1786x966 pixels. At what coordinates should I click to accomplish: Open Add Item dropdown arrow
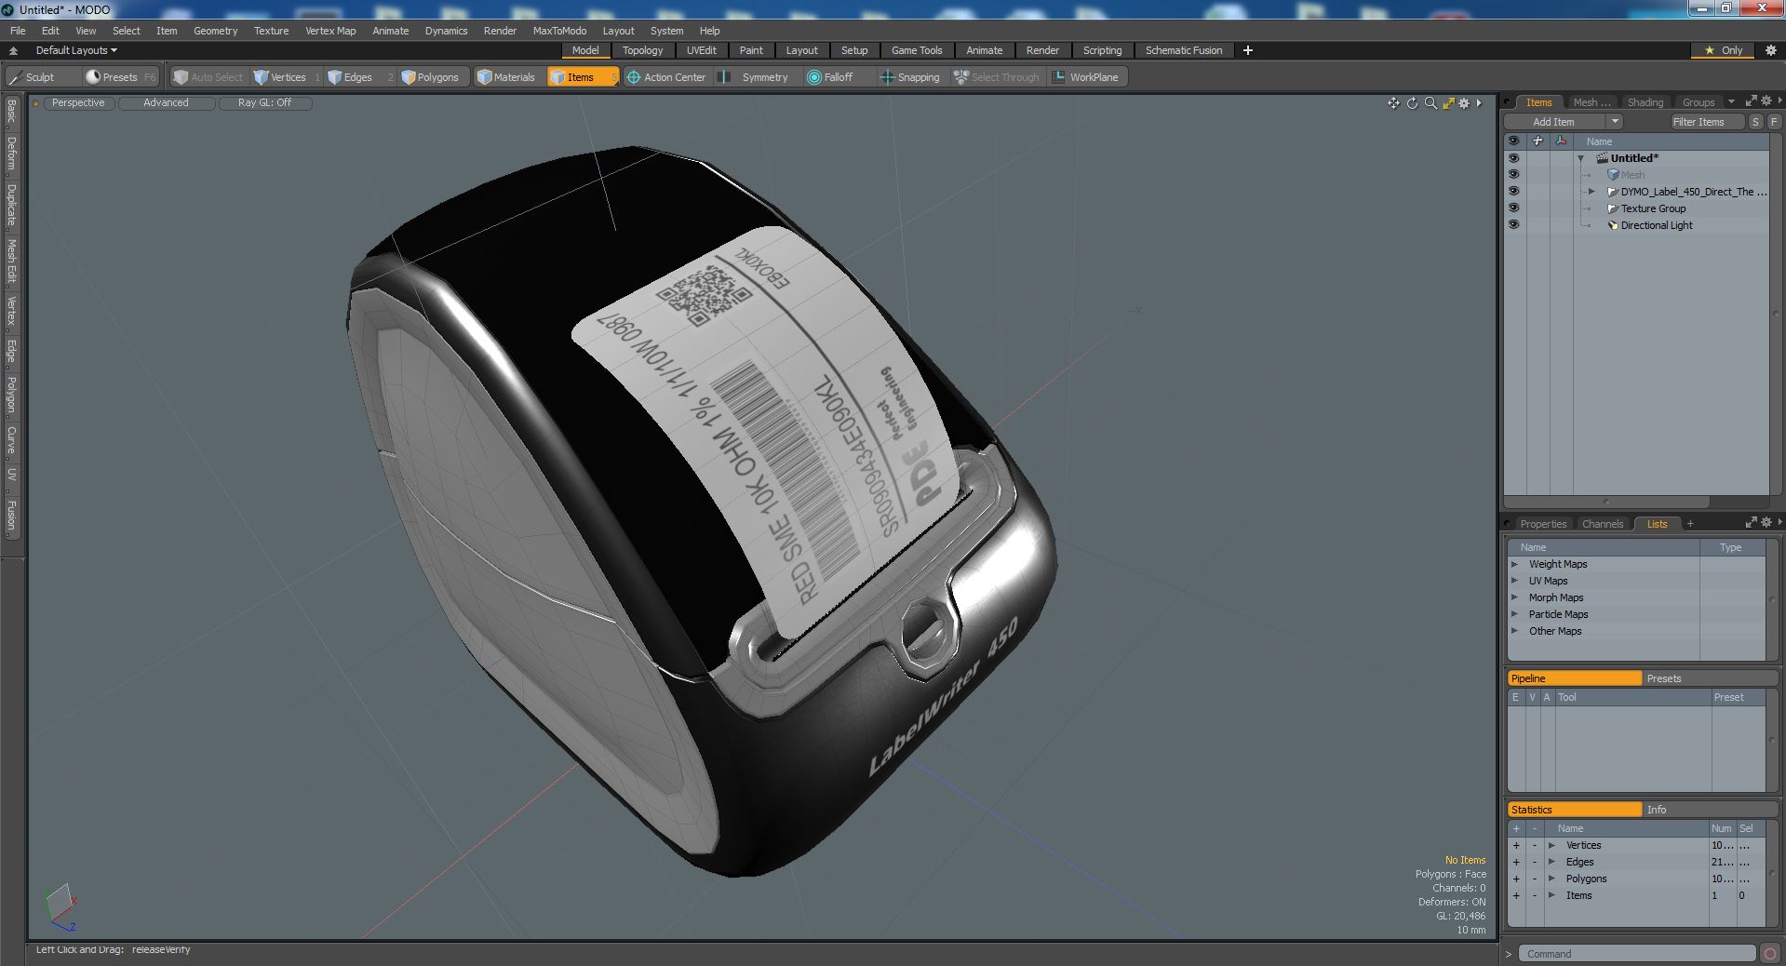click(x=1615, y=122)
